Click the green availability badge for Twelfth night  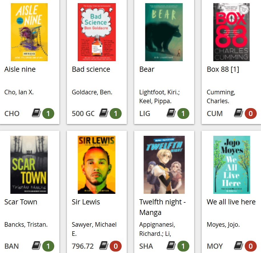pyautogui.click(x=183, y=246)
